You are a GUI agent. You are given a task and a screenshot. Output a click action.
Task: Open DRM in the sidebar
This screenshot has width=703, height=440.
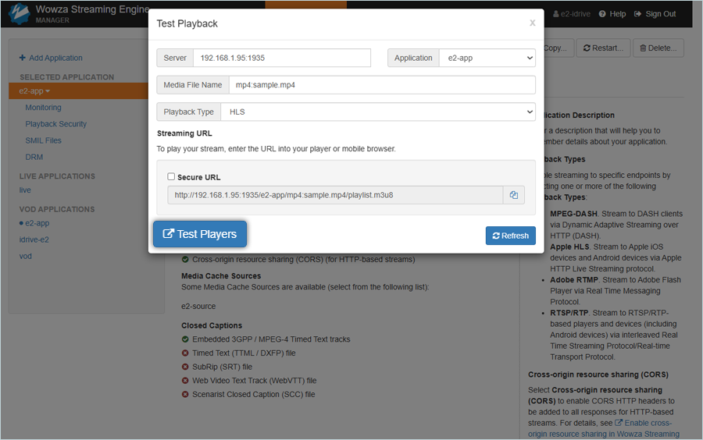point(34,157)
